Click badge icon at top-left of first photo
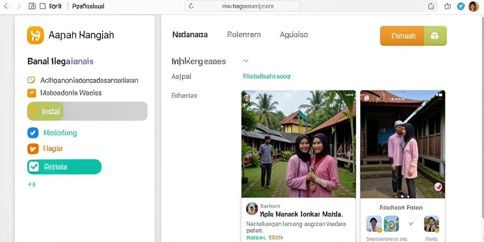The image size is (484, 242). pos(247,97)
